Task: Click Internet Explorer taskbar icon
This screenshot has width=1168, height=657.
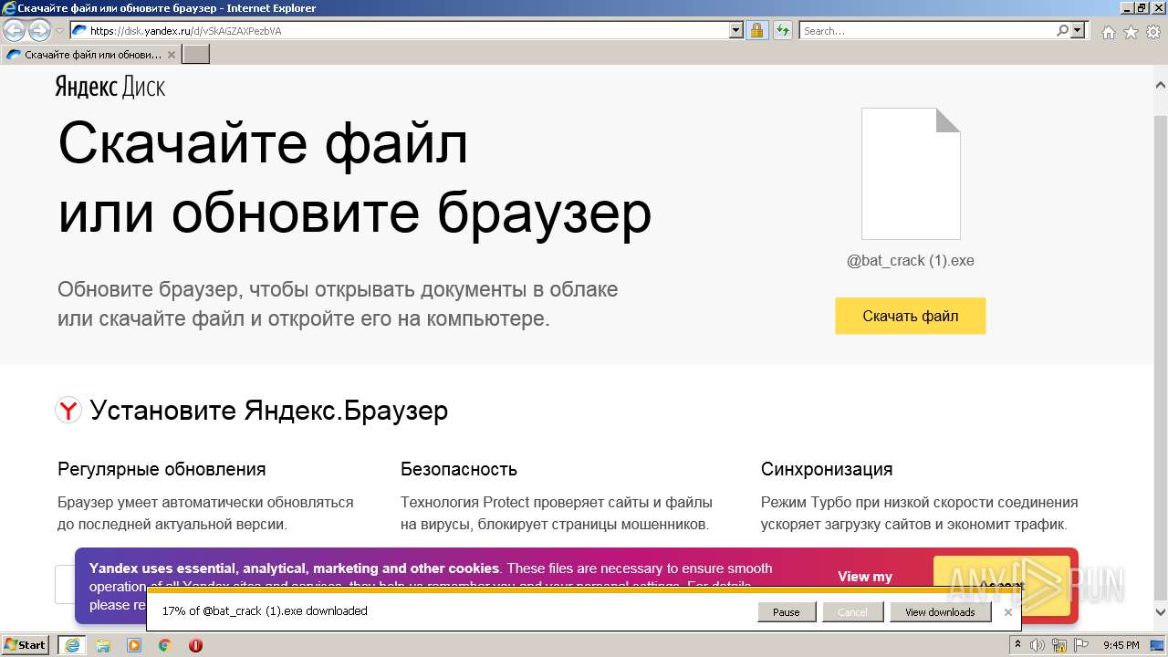Action: click(x=72, y=645)
